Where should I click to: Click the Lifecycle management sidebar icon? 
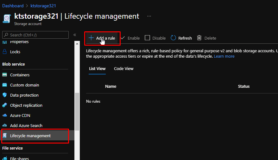[5, 136]
